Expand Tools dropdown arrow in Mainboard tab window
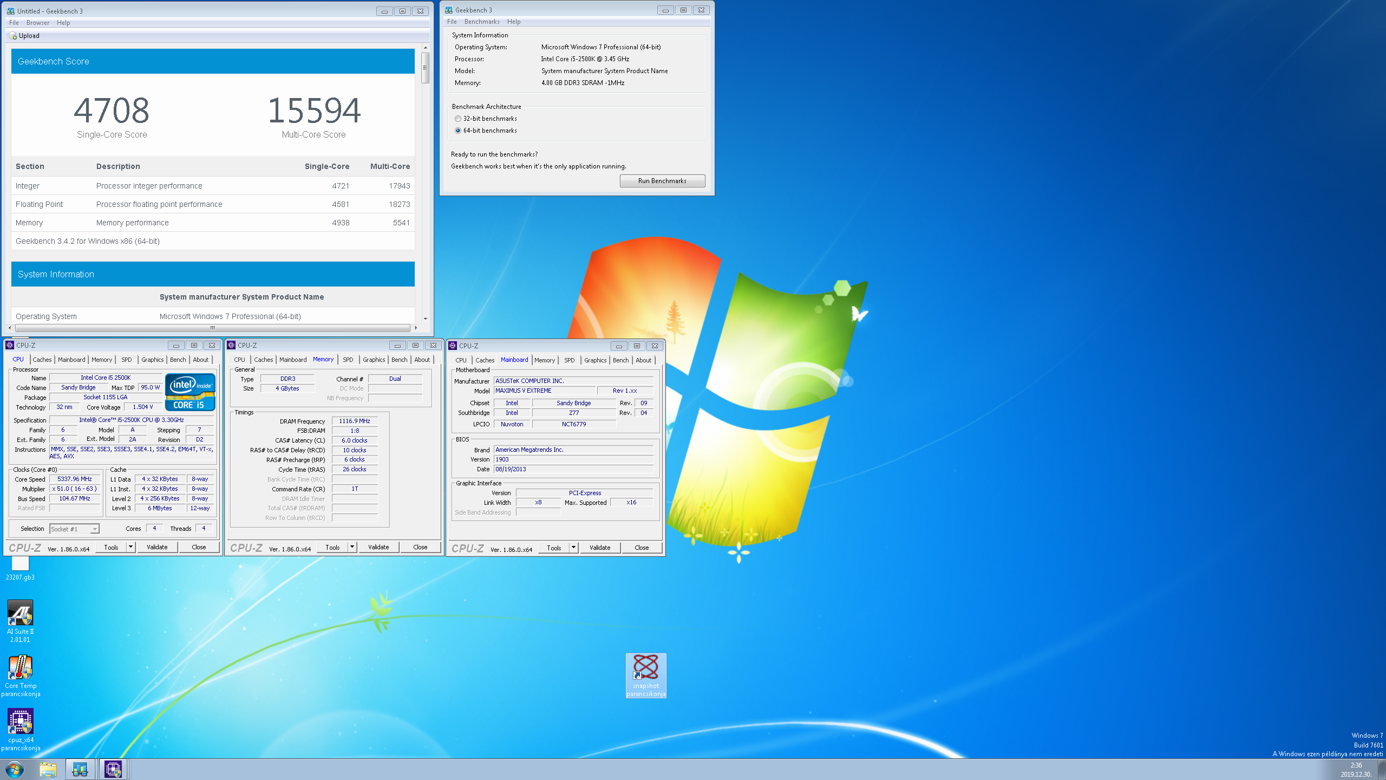Viewport: 1386px width, 780px height. pyautogui.click(x=573, y=548)
